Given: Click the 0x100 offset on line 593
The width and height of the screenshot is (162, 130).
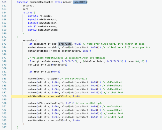Looking at the screenshot, I should tap(95, 113).
